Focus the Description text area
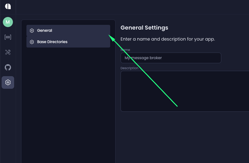The width and height of the screenshot is (249, 163). 185,91
